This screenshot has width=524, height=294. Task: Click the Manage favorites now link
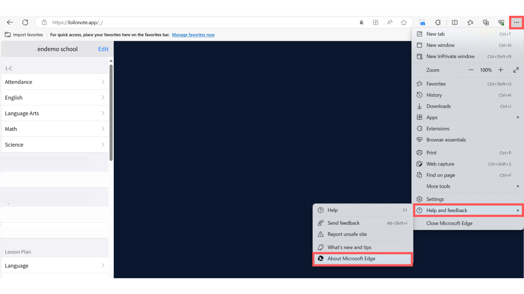pos(193,35)
